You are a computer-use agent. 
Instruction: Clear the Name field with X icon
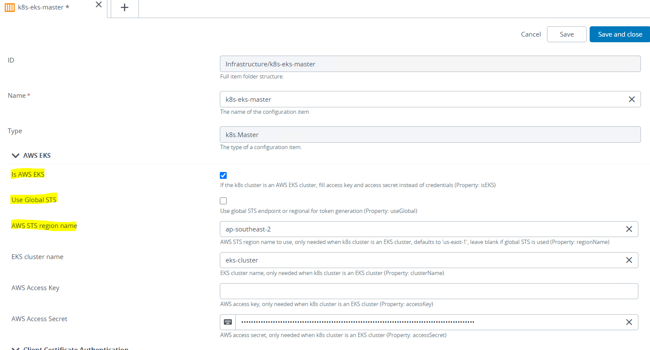pyautogui.click(x=631, y=99)
